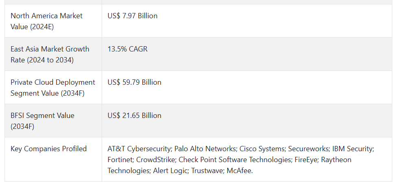The width and height of the screenshot is (398, 182).
Task: Select the 13.5% CAGR cell
Action: [127, 49]
